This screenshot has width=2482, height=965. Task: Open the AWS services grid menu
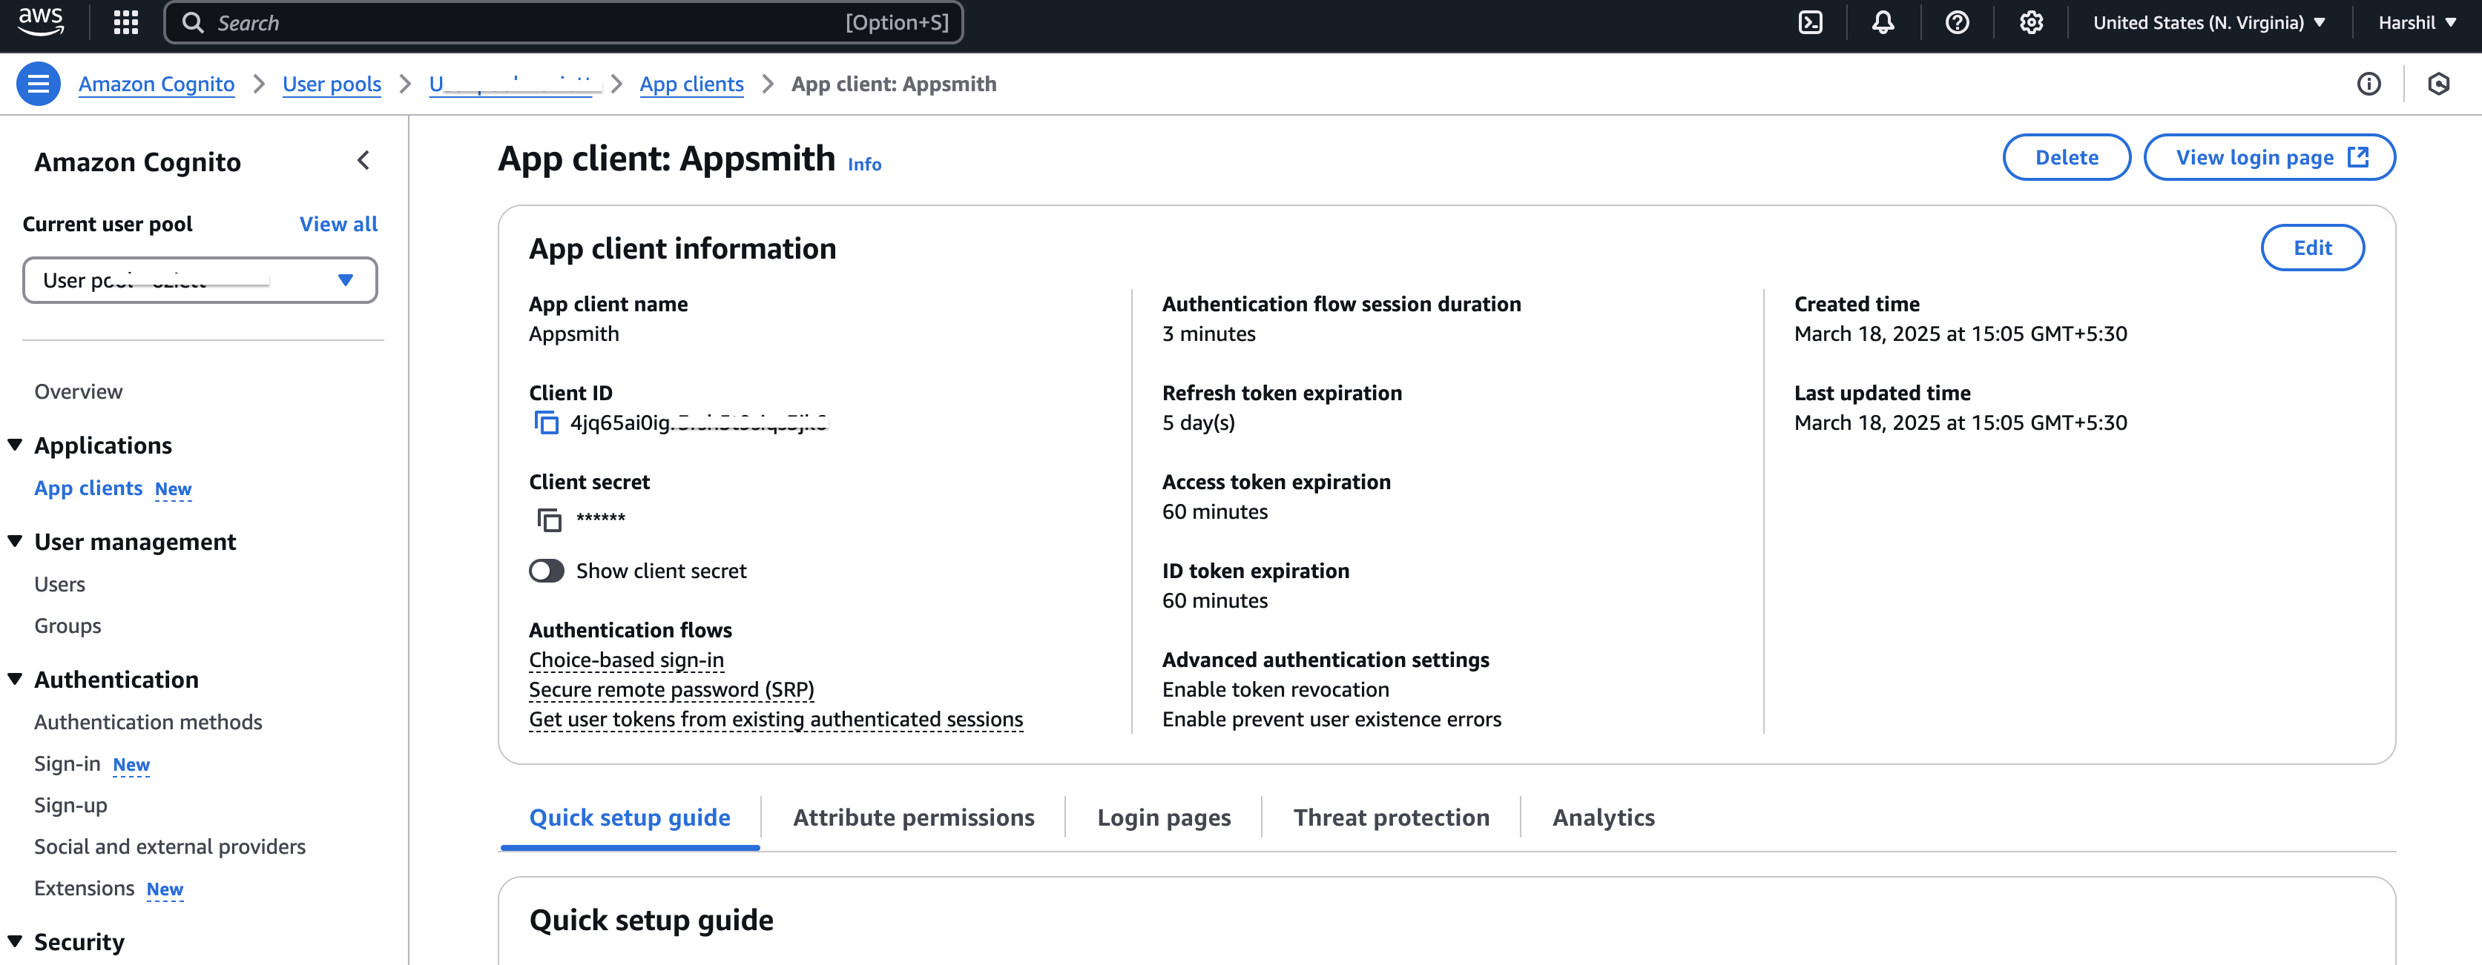tap(125, 22)
